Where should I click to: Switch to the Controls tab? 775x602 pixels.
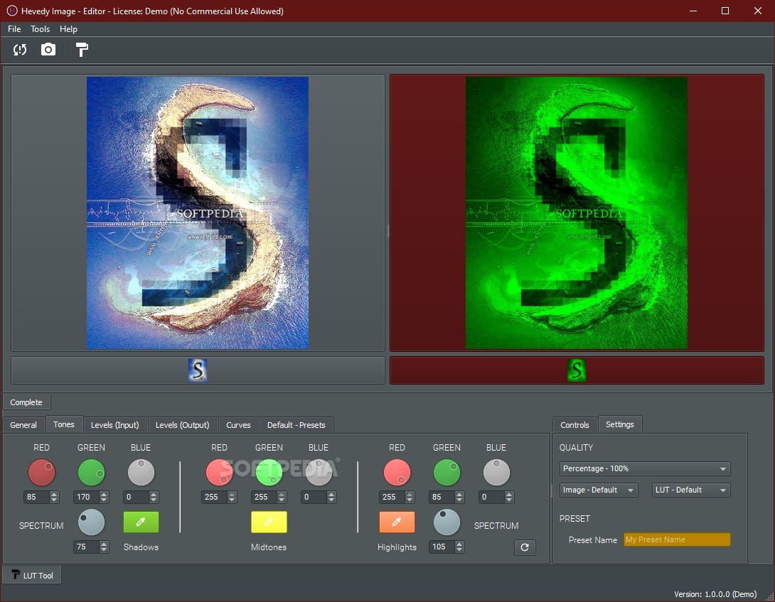[x=574, y=425]
